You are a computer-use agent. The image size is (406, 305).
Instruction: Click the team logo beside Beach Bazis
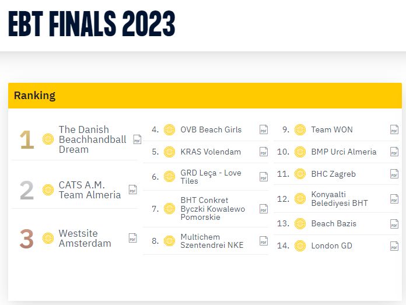300,224
